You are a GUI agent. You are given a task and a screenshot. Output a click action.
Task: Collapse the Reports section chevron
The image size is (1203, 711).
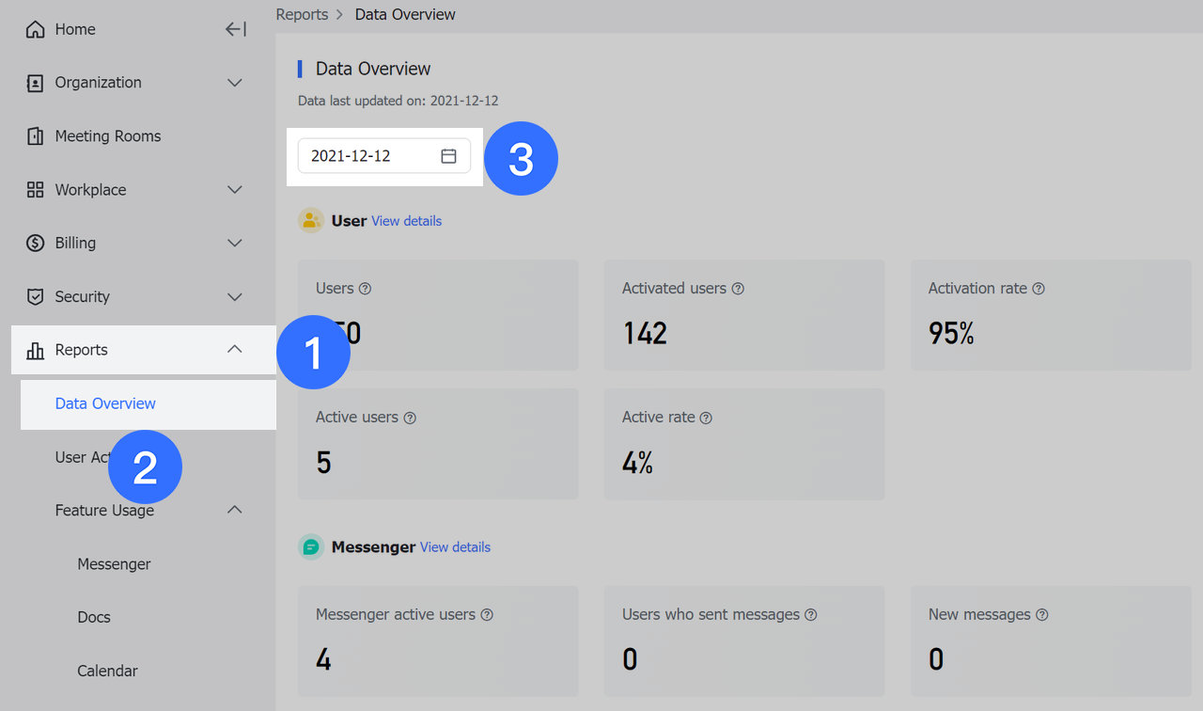234,348
